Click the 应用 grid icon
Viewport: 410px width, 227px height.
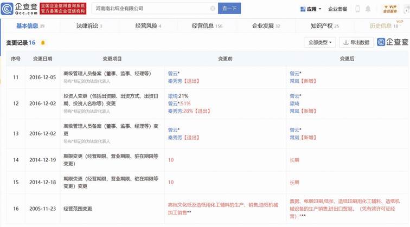point(303,9)
